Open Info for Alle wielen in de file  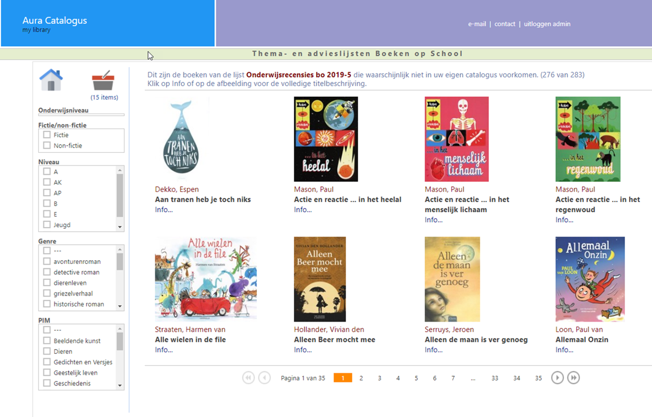(x=164, y=349)
